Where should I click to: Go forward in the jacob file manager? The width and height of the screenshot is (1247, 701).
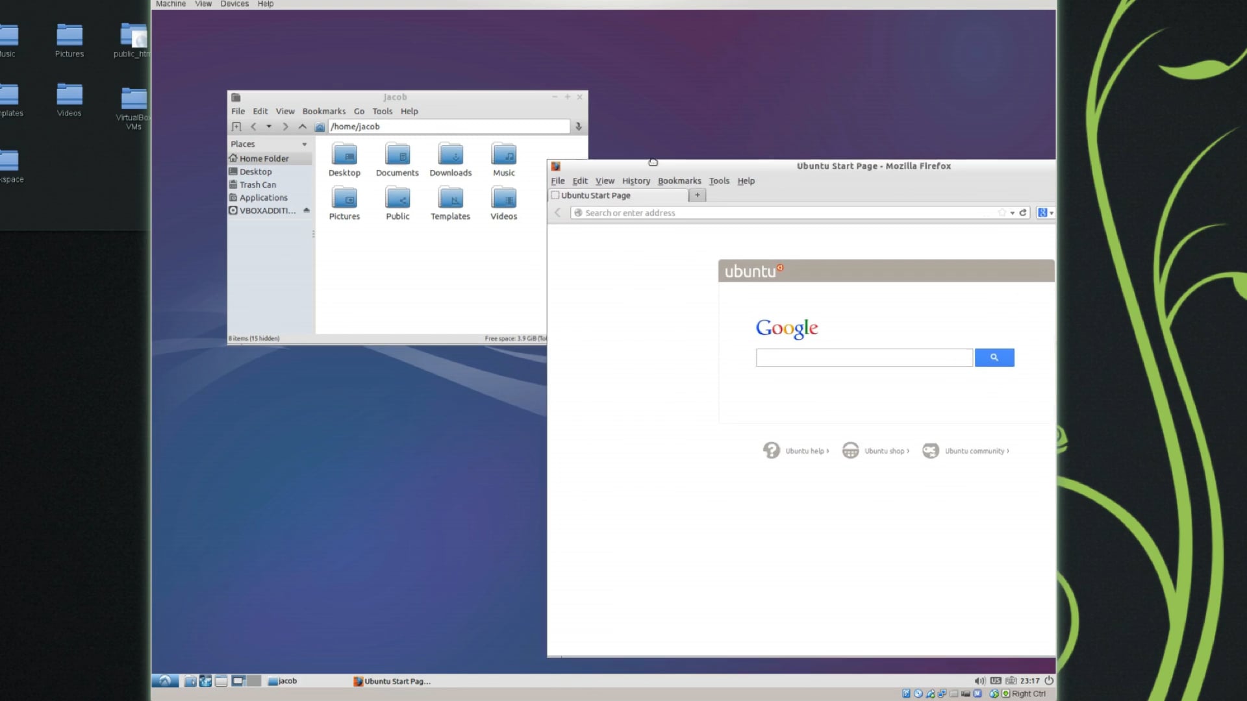tap(285, 127)
